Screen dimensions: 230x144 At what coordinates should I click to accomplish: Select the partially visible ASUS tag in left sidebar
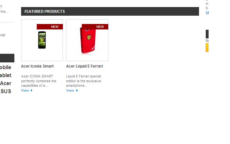point(5,91)
